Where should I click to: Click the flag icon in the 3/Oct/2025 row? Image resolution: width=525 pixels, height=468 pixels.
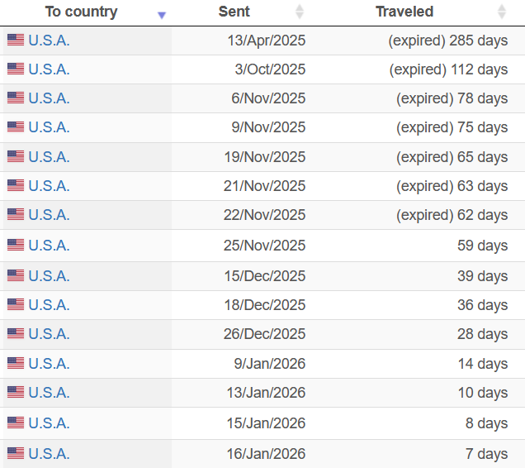click(x=16, y=69)
